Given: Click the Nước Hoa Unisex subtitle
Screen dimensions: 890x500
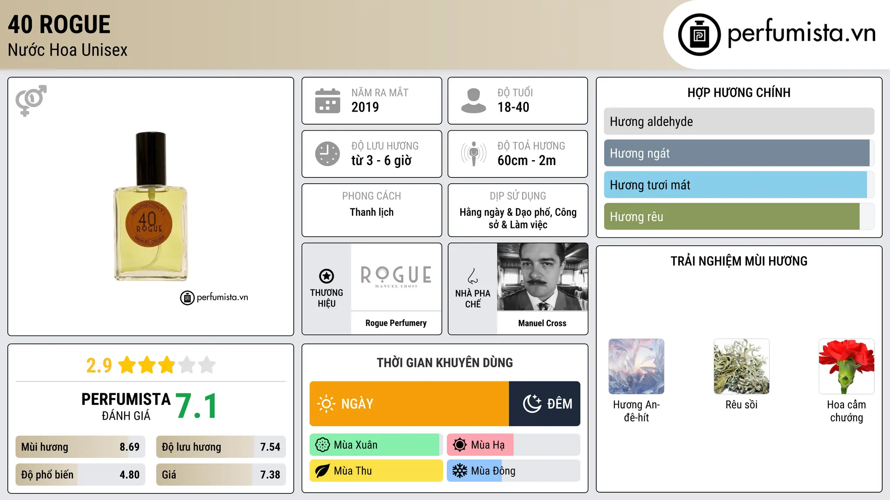Looking at the screenshot, I should click(x=68, y=50).
